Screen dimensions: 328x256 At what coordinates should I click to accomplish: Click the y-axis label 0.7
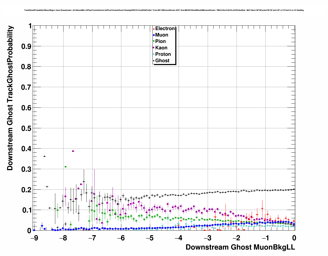(26, 87)
